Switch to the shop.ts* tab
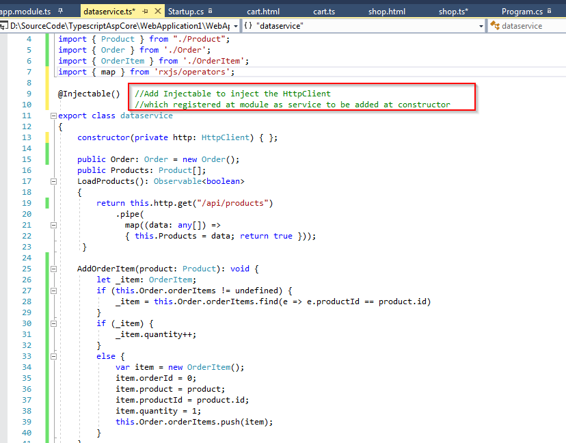Screen dimensions: 566x443 (x=453, y=12)
